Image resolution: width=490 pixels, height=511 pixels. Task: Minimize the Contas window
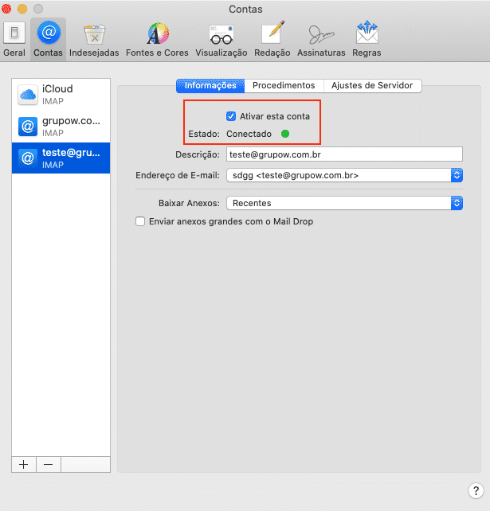point(22,9)
